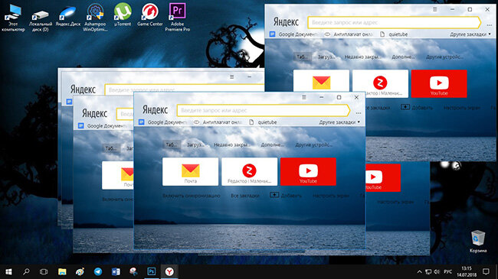Open Task View from the taskbar

pyautogui.click(x=44, y=271)
